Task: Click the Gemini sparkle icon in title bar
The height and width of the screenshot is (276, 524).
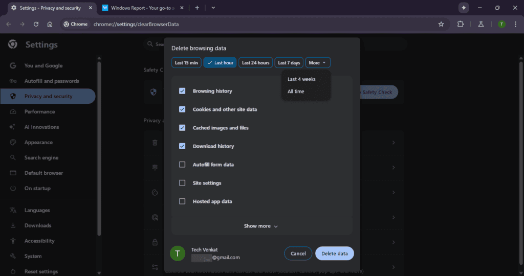Action: click(x=463, y=8)
